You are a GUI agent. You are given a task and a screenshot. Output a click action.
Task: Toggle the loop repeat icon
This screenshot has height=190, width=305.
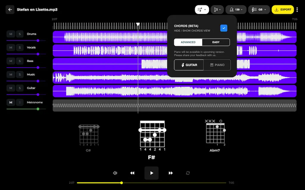pos(188,173)
